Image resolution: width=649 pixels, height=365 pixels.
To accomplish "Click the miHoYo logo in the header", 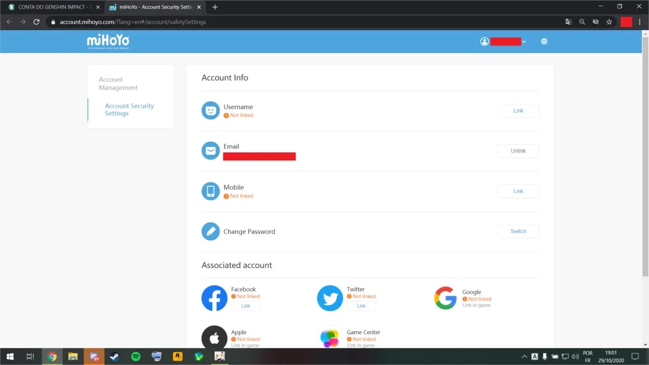I will 108,42.
